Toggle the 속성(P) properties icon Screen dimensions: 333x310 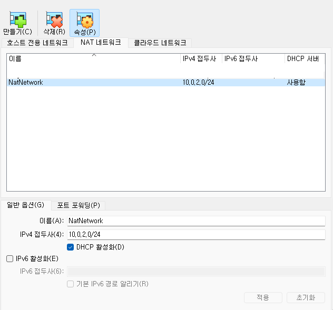pyautogui.click(x=84, y=23)
